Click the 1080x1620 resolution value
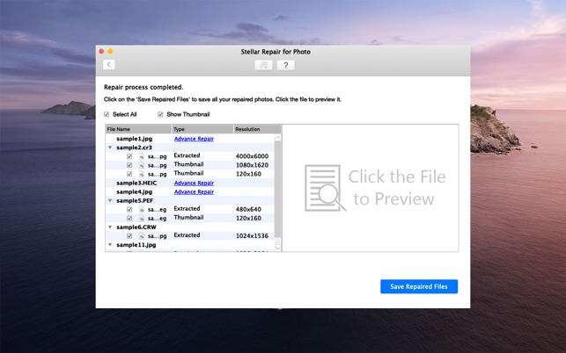The width and height of the screenshot is (566, 353). tap(252, 165)
